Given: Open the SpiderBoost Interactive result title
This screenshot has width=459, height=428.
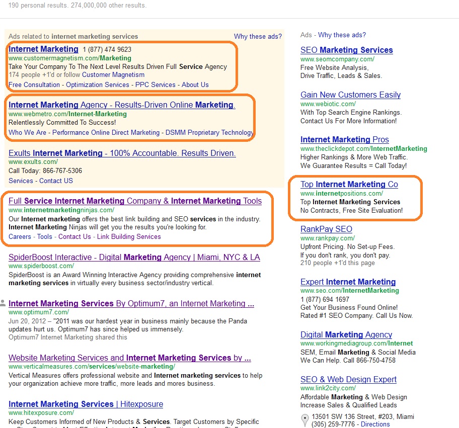Looking at the screenshot, I should (x=134, y=257).
